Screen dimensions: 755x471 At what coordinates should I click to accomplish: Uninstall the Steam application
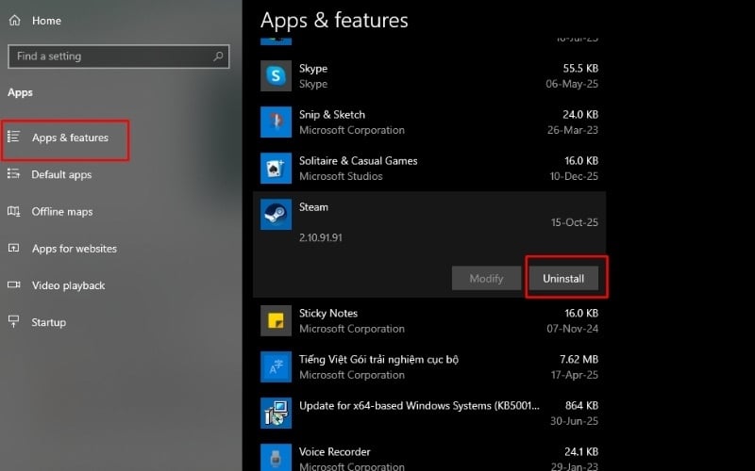tap(563, 278)
